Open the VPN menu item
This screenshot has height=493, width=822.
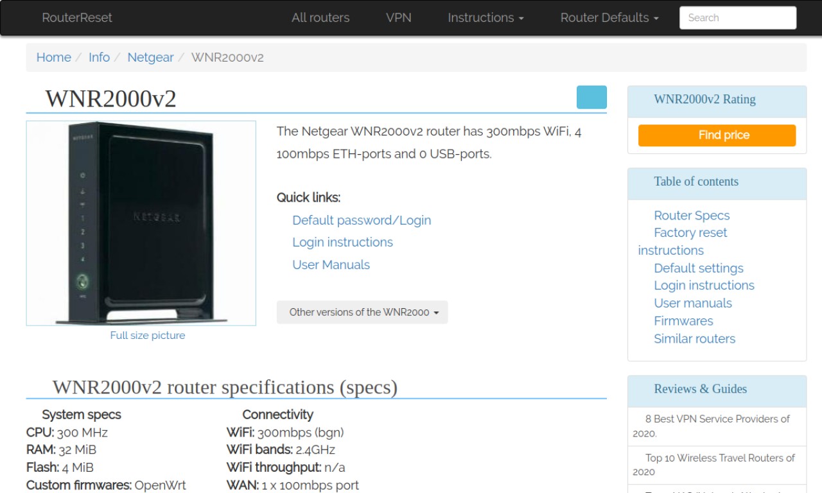399,17
